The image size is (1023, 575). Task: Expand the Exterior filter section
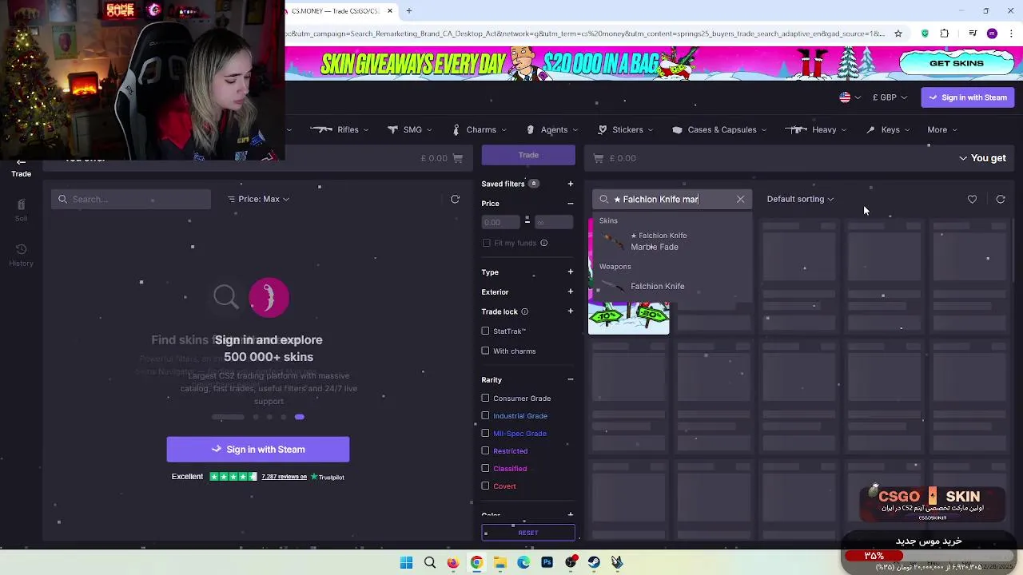570,292
